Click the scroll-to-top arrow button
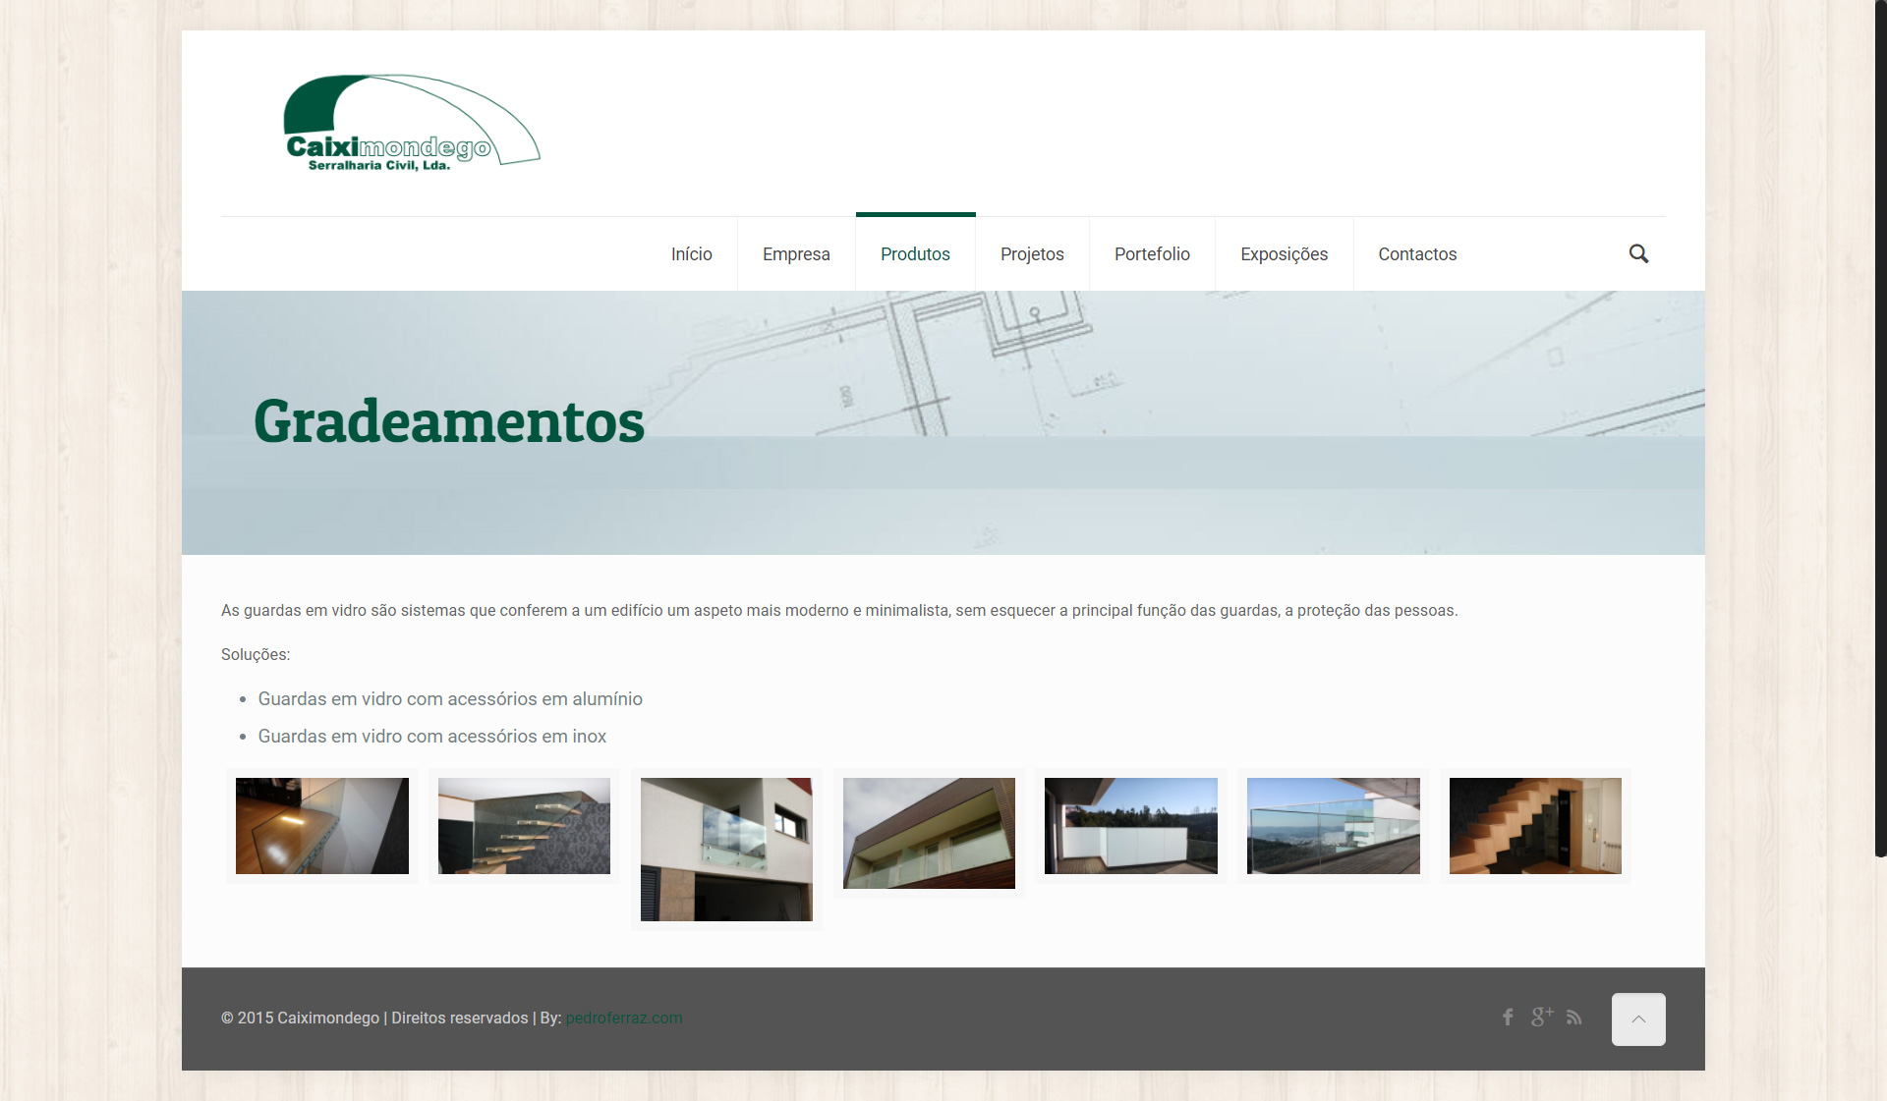Image resolution: width=1887 pixels, height=1101 pixels. [x=1638, y=1019]
